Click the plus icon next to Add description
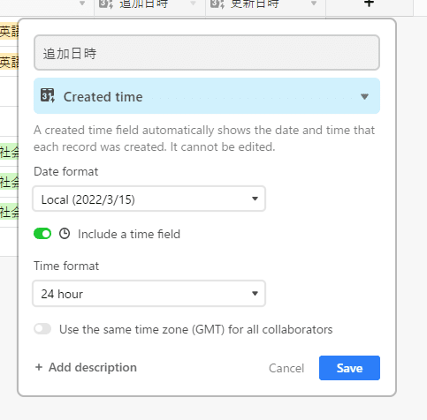Image resolution: width=427 pixels, height=420 pixels. pos(39,367)
